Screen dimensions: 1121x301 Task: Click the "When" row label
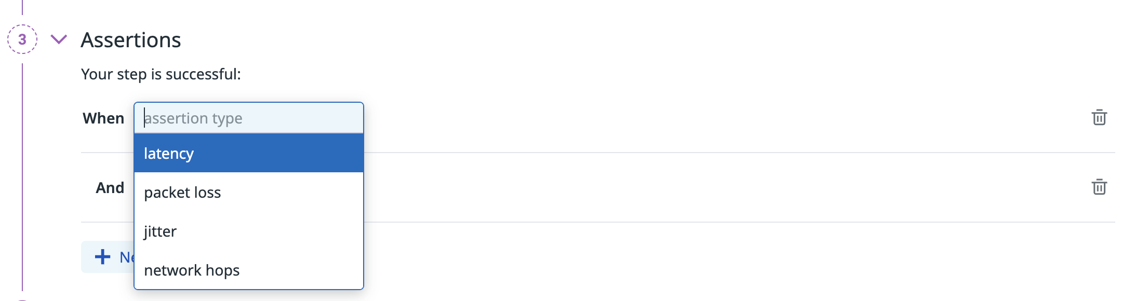click(x=103, y=118)
